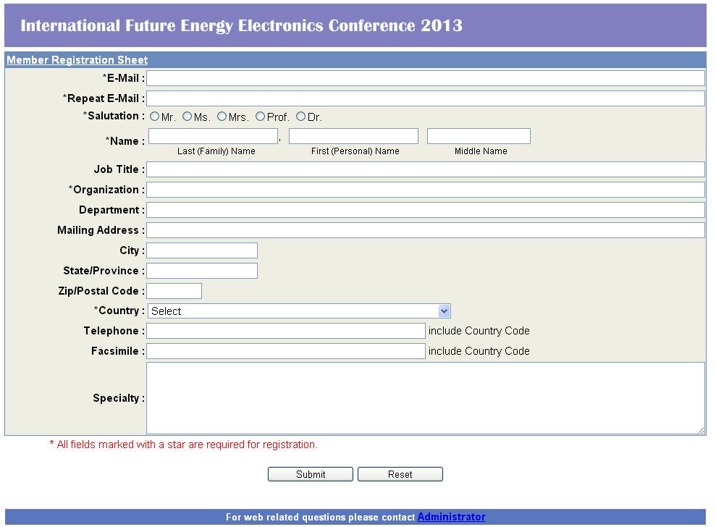Select the State/Province text box
Screen dimensions: 716x527
[202, 271]
